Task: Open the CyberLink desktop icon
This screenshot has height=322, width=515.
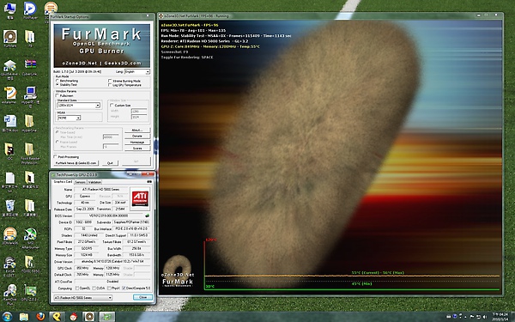Action: [x=30, y=67]
